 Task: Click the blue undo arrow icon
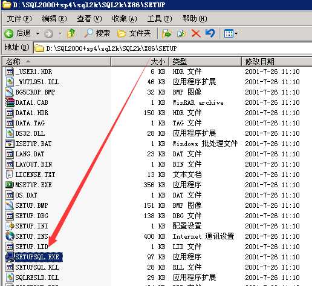coord(210,33)
